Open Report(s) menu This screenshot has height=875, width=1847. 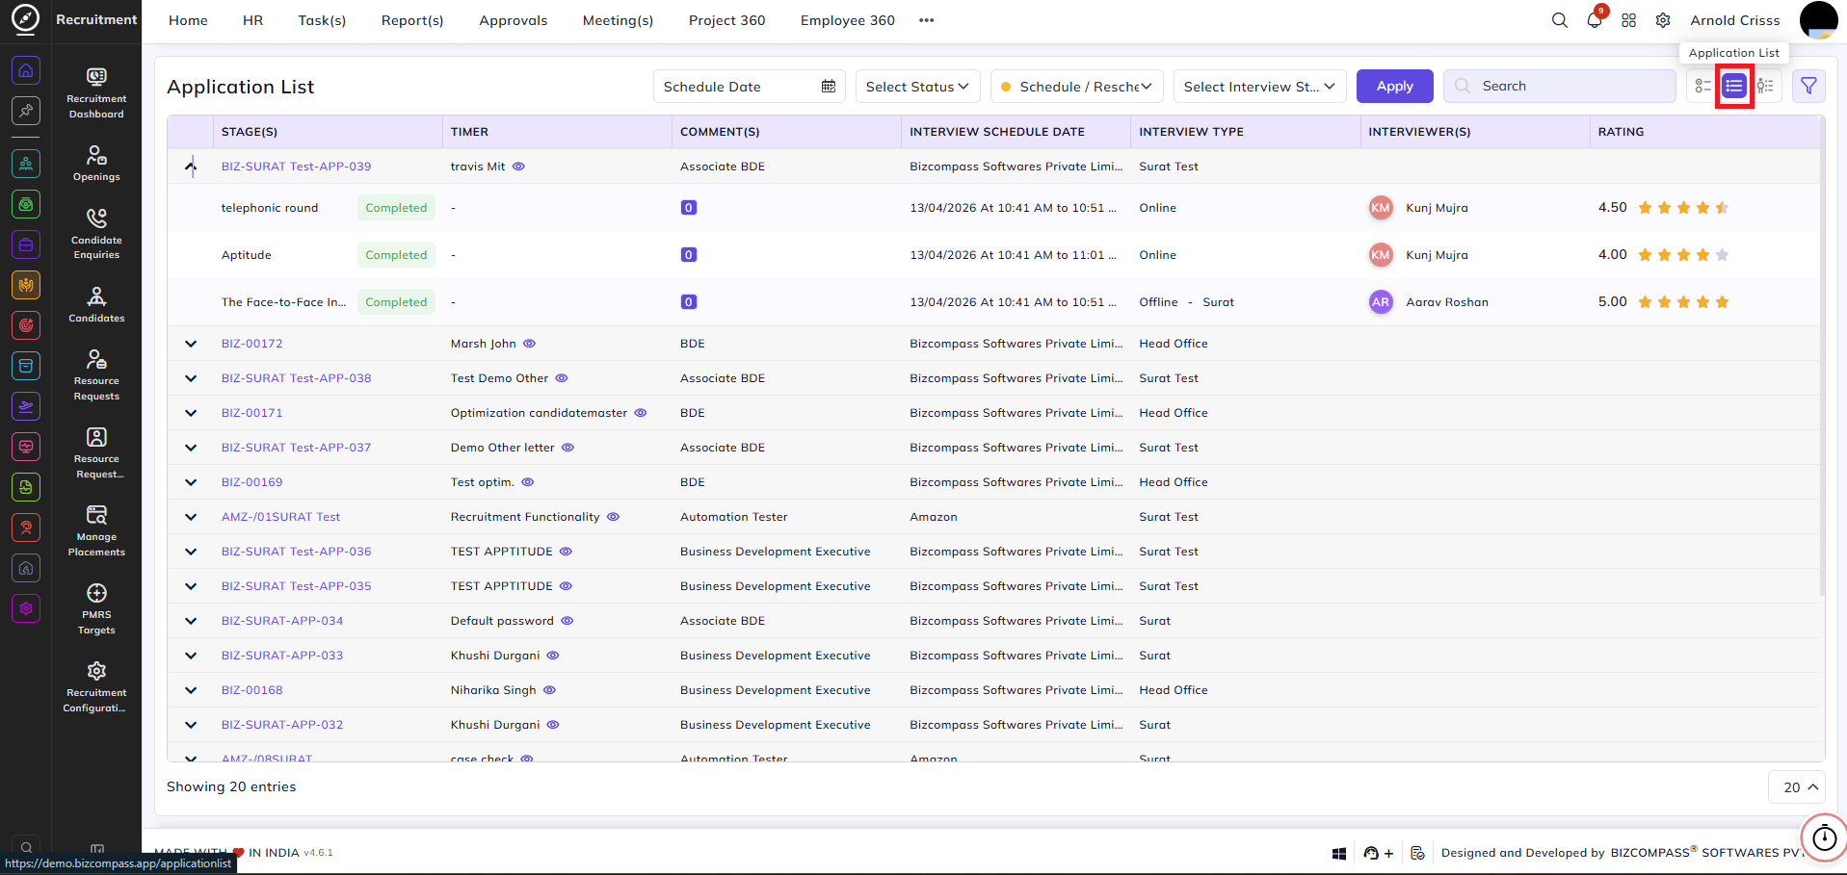point(412,20)
